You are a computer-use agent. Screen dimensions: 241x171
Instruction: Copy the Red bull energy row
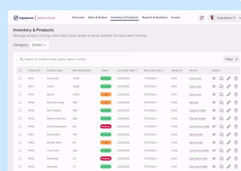click(x=221, y=102)
